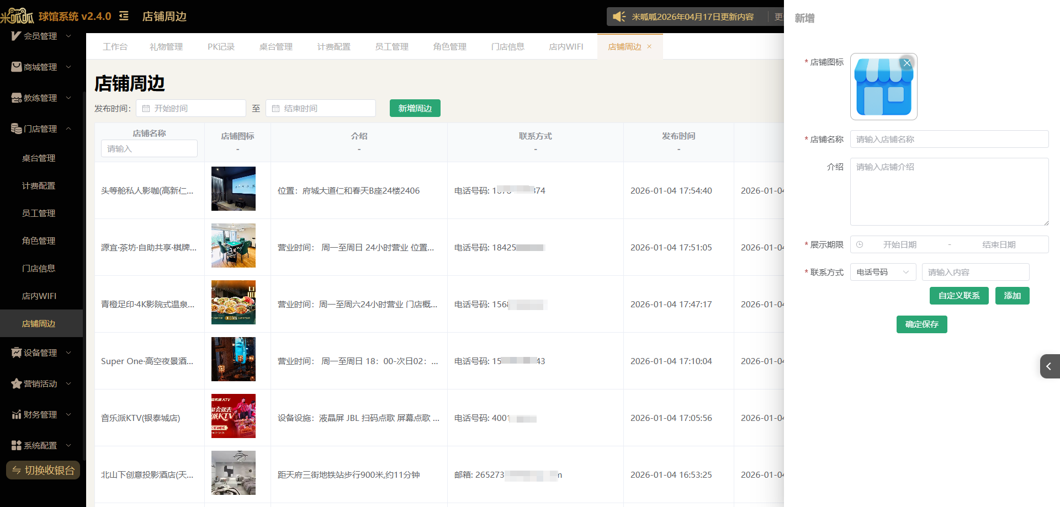Click the 确定保存 button
Image resolution: width=1060 pixels, height=507 pixels.
922,324
